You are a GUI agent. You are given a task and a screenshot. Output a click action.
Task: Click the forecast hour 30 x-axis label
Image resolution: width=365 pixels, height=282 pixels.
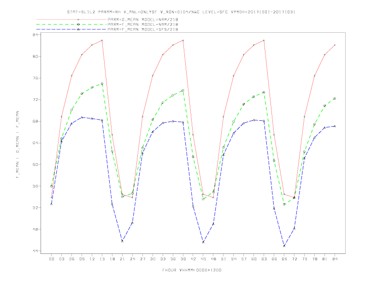(153, 259)
